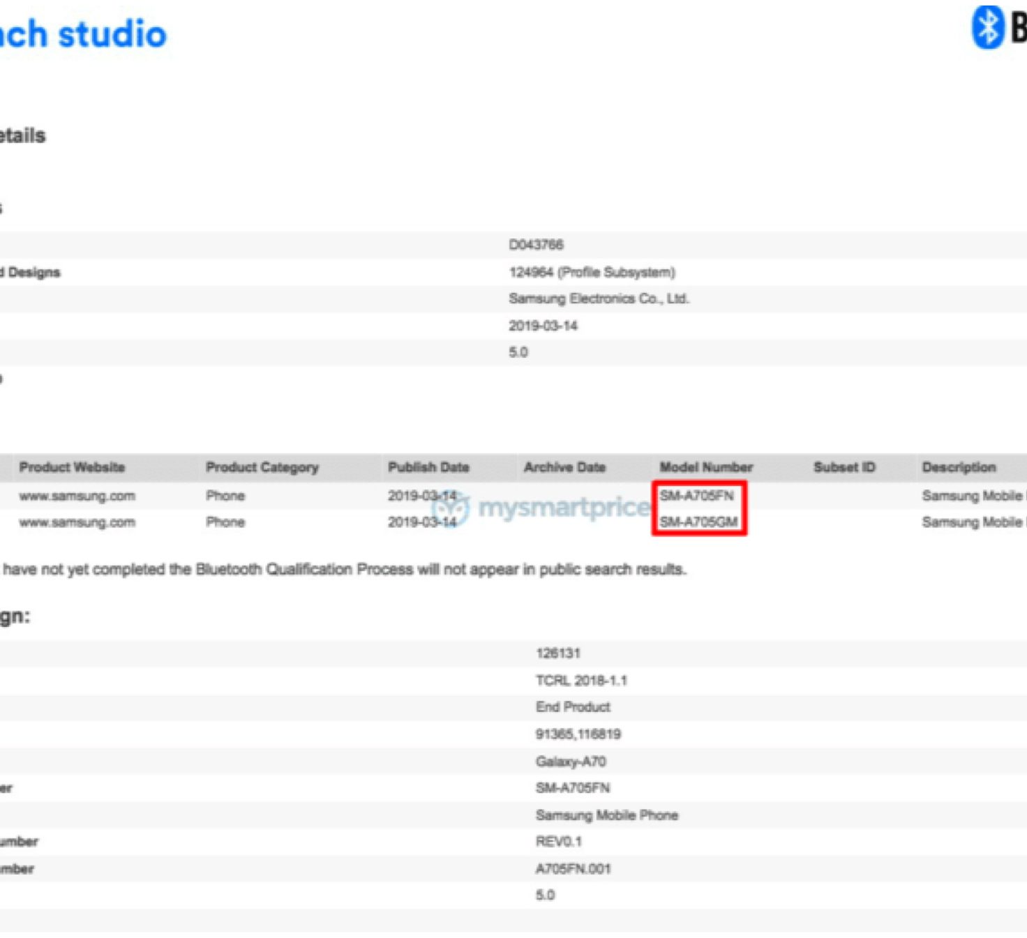1027x938 pixels.
Task: Click the Bluetooth logo icon
Action: pyautogui.click(x=987, y=27)
